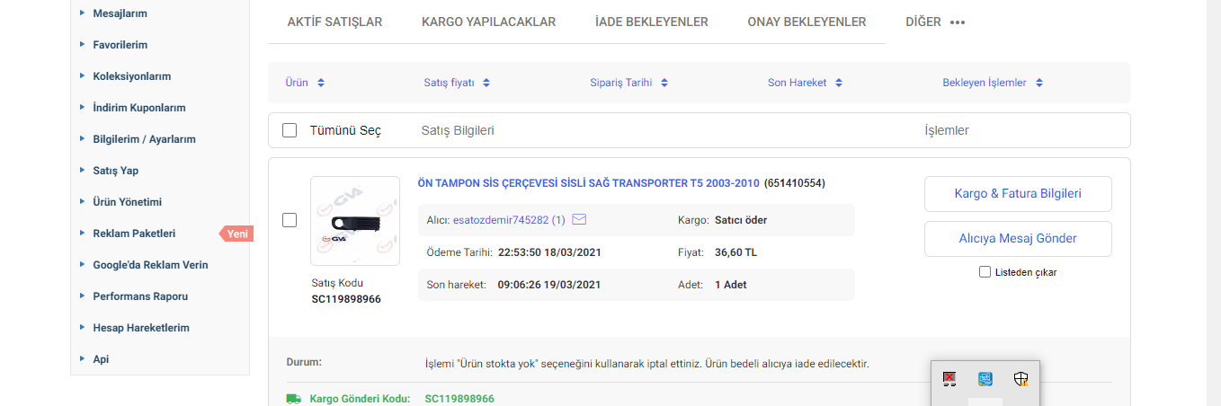The width and height of the screenshot is (1221, 406).
Task: Click the disconnected network tray icon
Action: click(x=949, y=379)
